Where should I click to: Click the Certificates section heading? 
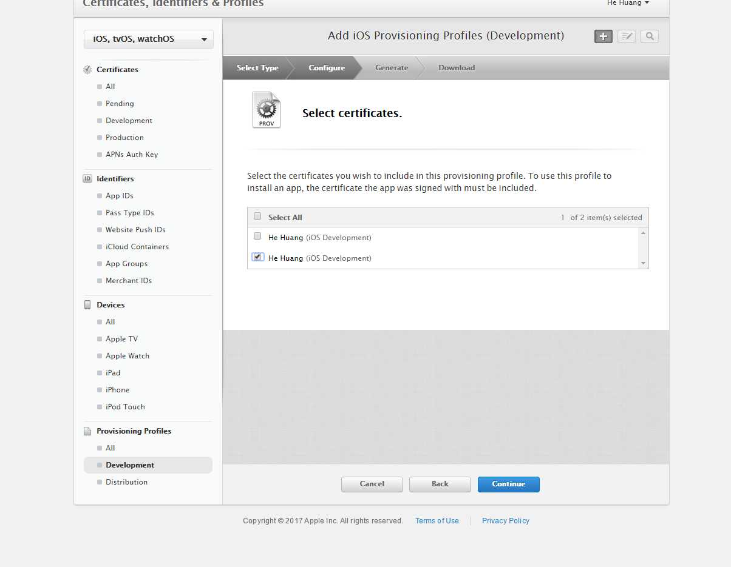click(117, 70)
